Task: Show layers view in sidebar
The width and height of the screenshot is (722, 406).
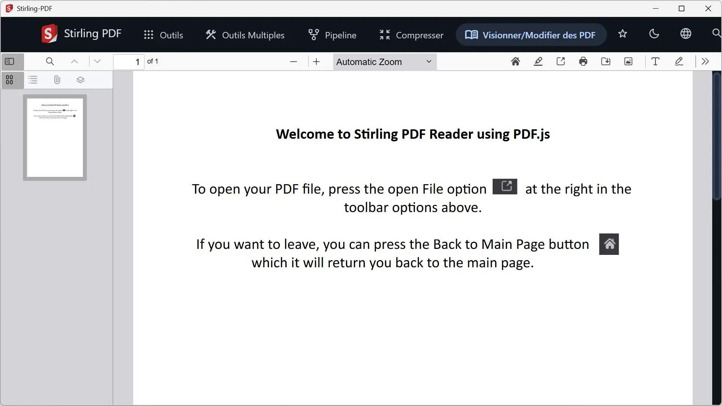Action: point(80,80)
